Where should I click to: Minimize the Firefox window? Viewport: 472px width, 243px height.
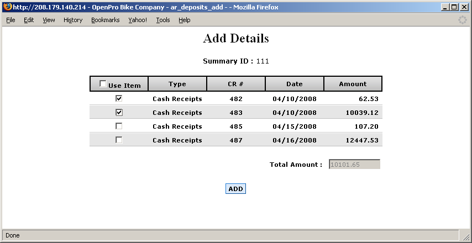445,7
